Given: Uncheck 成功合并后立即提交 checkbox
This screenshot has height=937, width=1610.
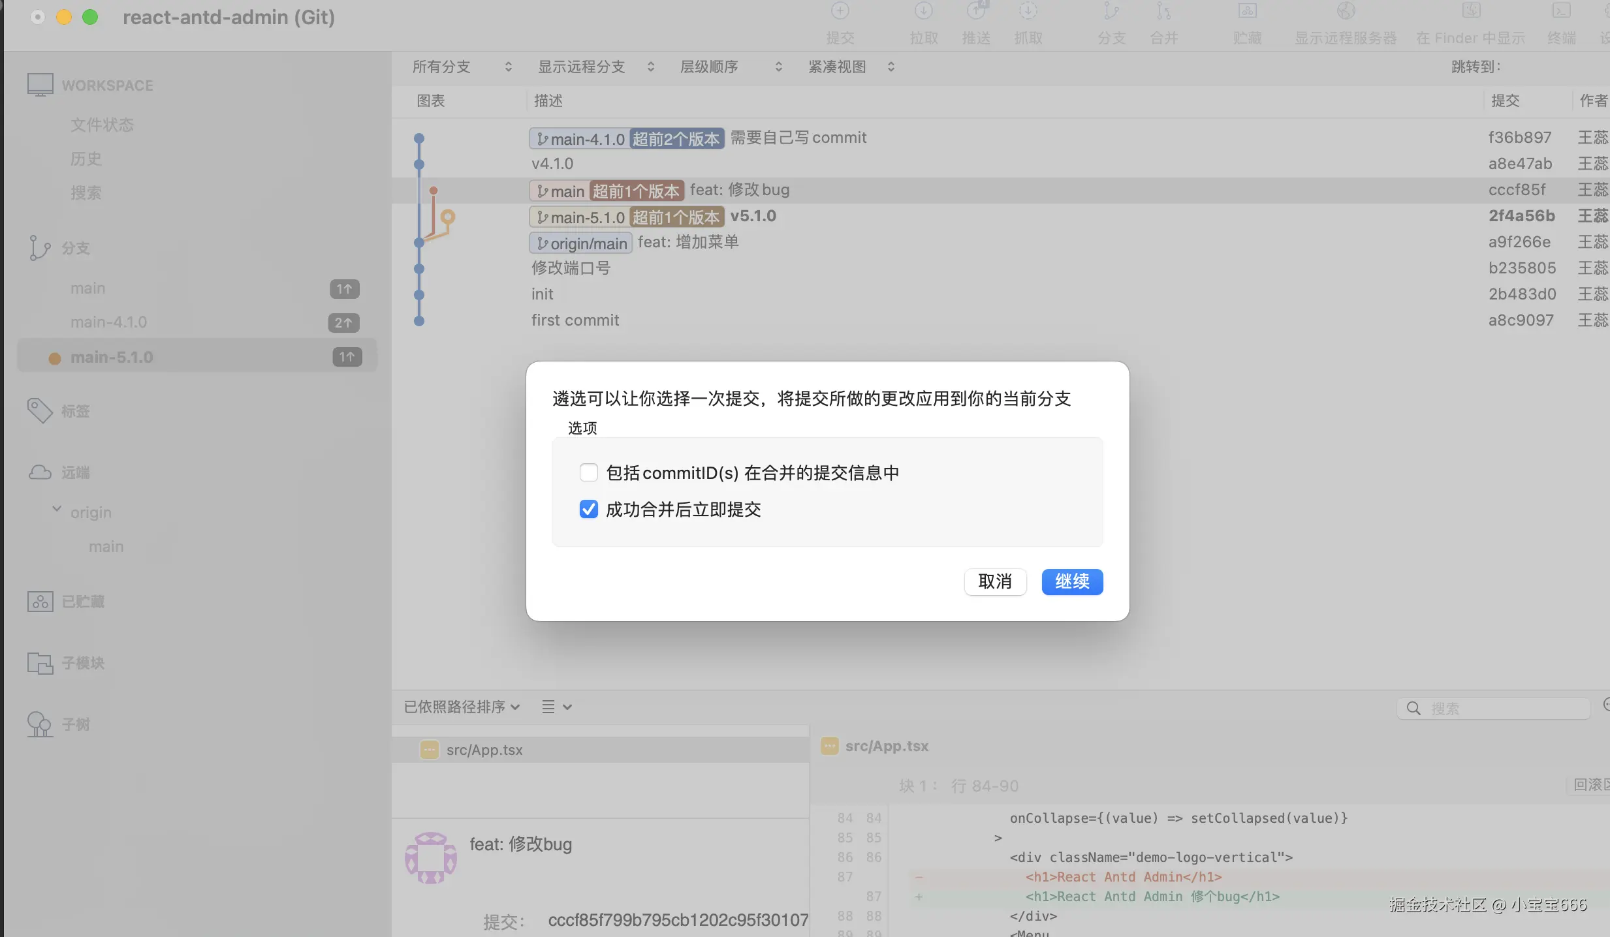Looking at the screenshot, I should click(589, 509).
